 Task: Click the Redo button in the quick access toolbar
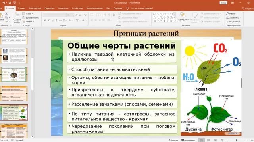(10, 3)
